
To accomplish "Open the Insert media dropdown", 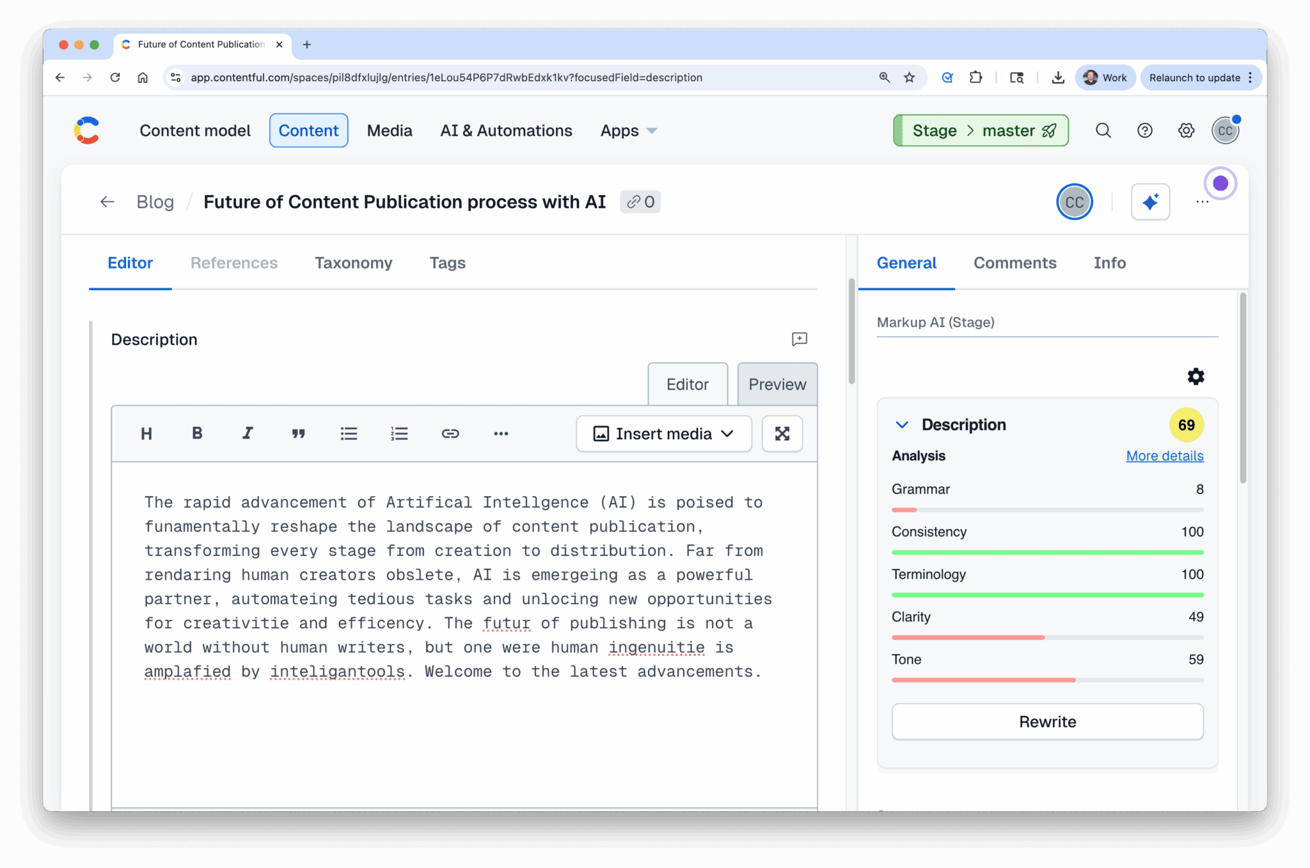I will pos(663,433).
